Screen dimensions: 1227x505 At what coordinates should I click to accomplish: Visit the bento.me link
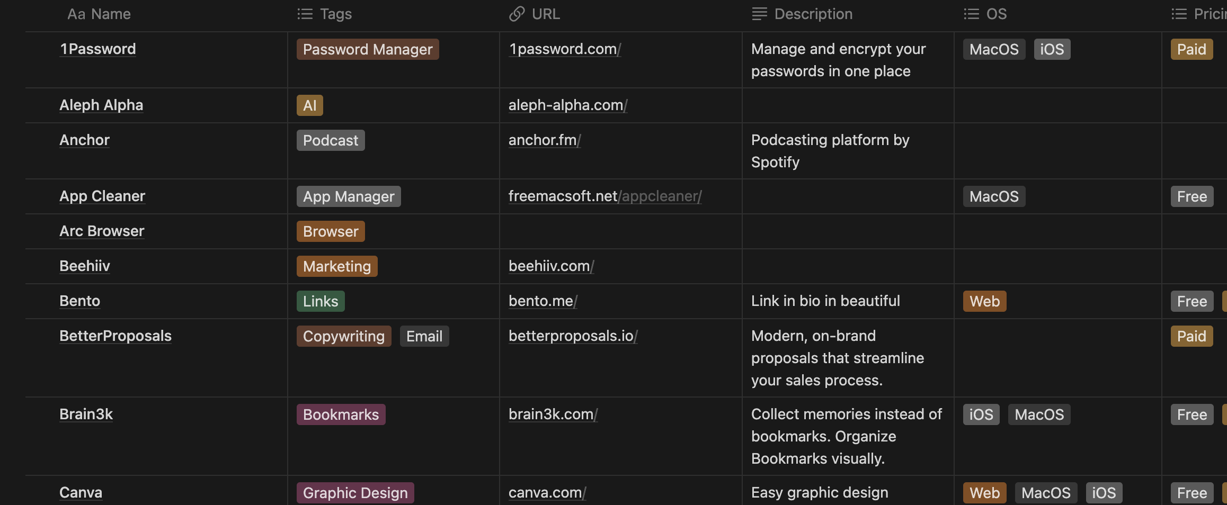543,301
